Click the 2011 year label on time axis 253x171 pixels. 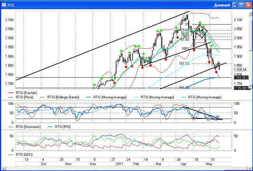pyautogui.click(x=119, y=164)
